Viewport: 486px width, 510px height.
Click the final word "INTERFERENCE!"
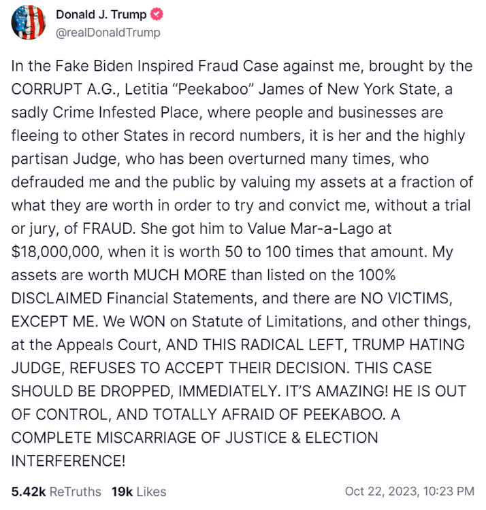[x=68, y=460]
